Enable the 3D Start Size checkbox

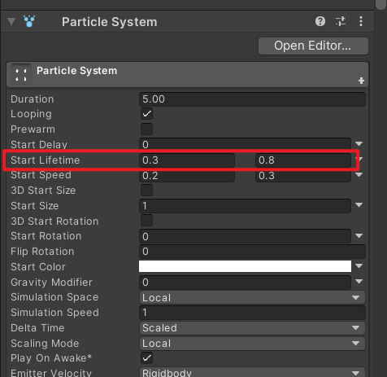[146, 190]
